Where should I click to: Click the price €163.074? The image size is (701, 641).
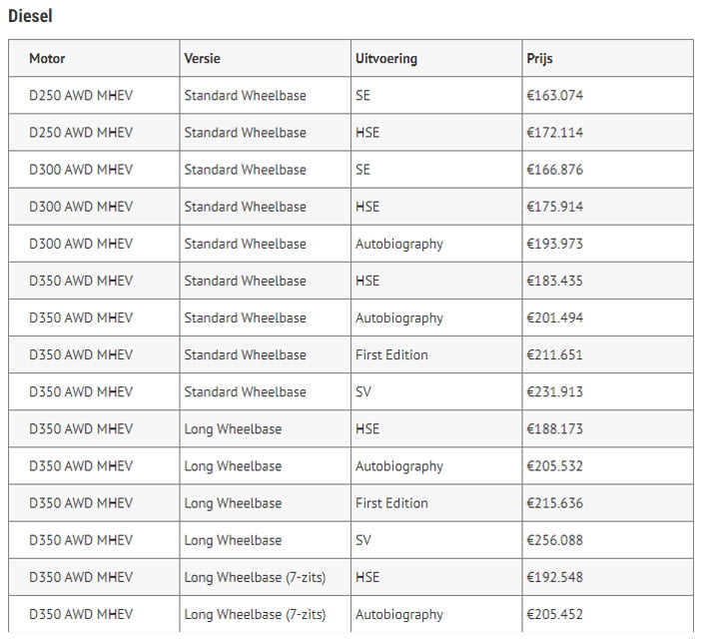pos(555,96)
